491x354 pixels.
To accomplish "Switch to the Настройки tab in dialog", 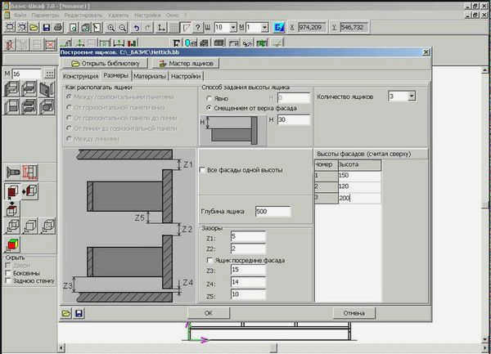I will pos(186,76).
